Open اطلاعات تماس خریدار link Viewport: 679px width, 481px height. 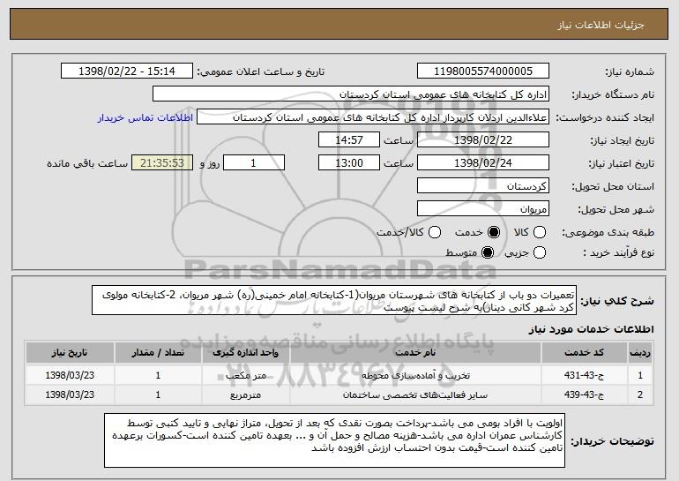pyautogui.click(x=145, y=117)
